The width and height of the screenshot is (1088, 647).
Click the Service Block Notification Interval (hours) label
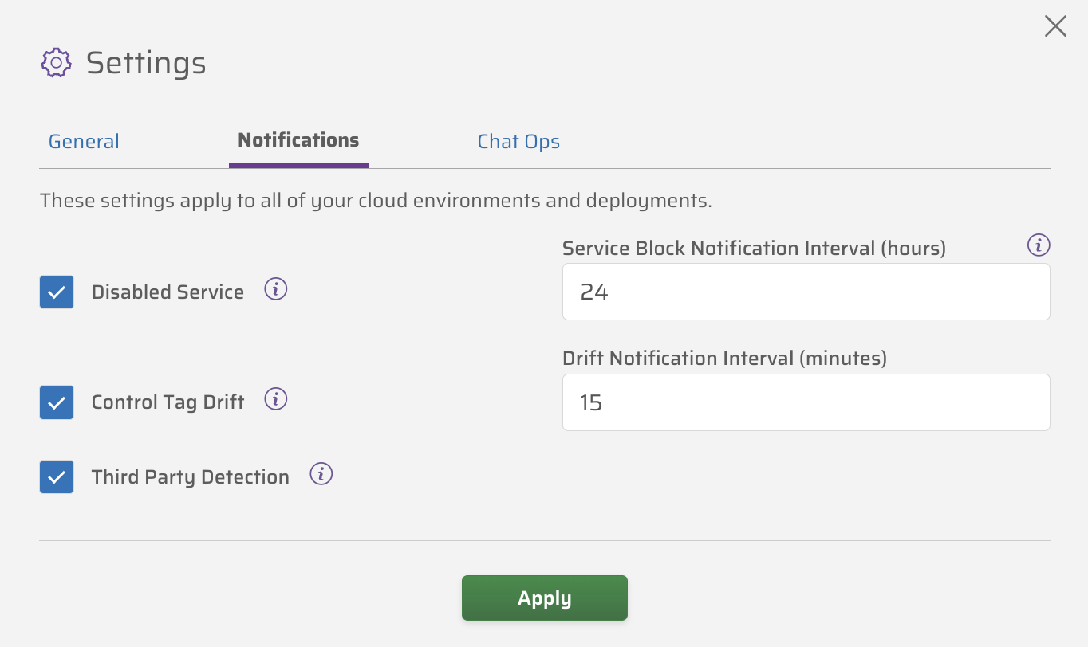tap(754, 249)
